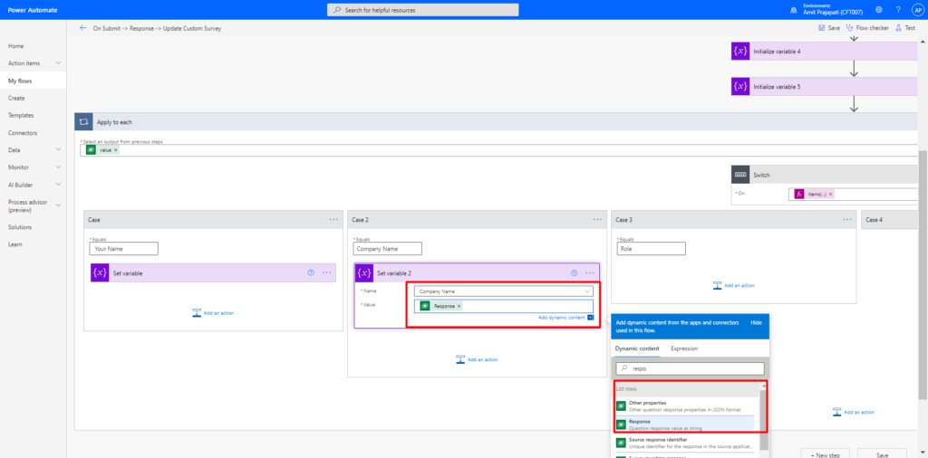Switch to the Dynamic content tab
928x458 pixels.
coord(637,348)
